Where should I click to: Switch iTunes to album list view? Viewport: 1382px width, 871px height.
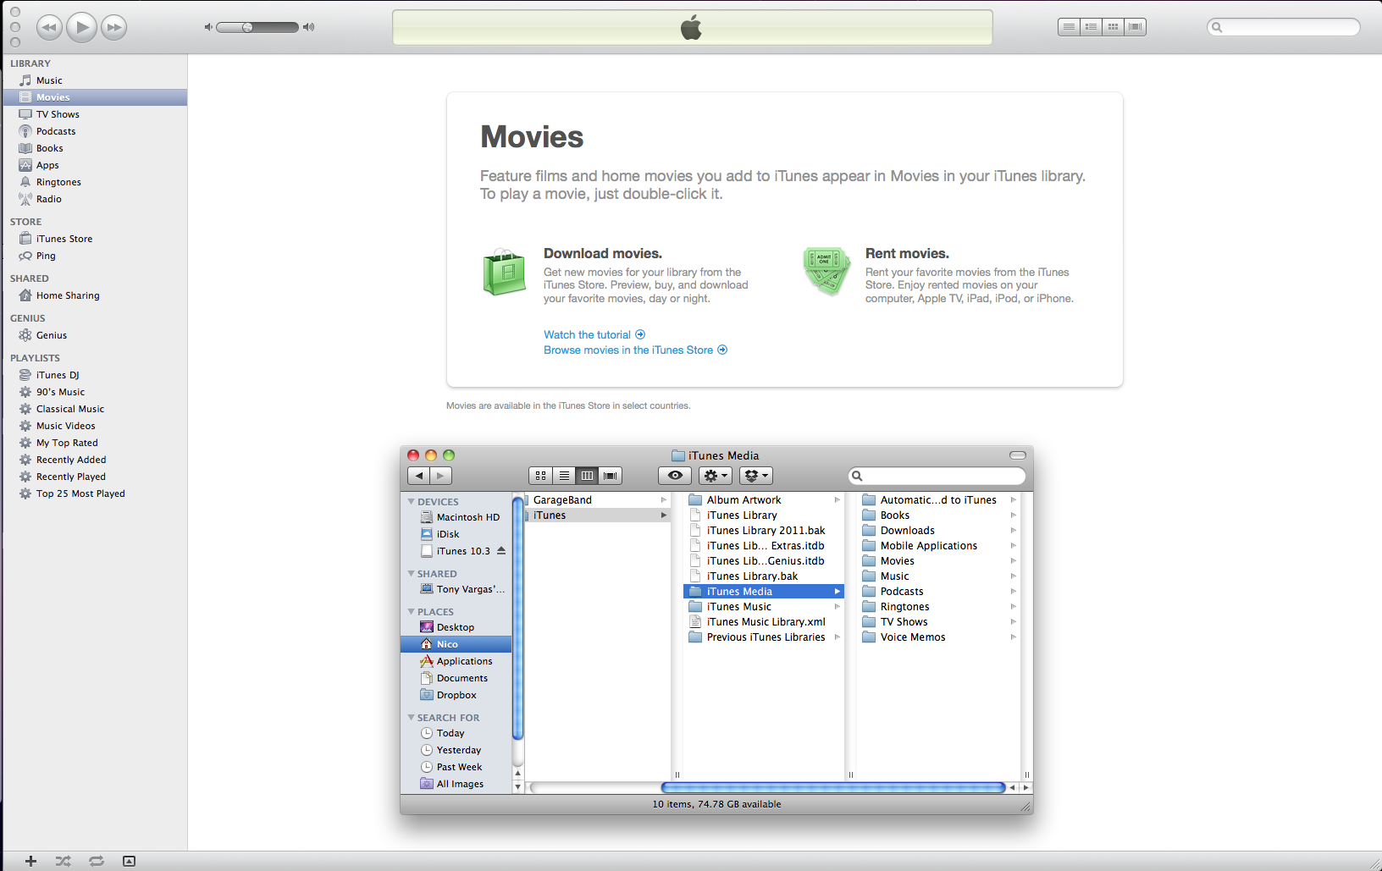click(1091, 27)
